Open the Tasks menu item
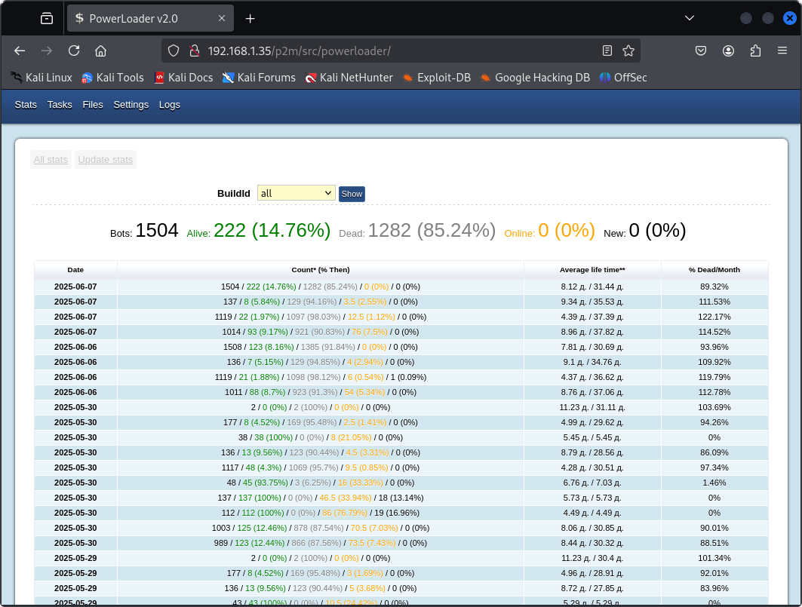This screenshot has width=802, height=607. [x=60, y=105]
